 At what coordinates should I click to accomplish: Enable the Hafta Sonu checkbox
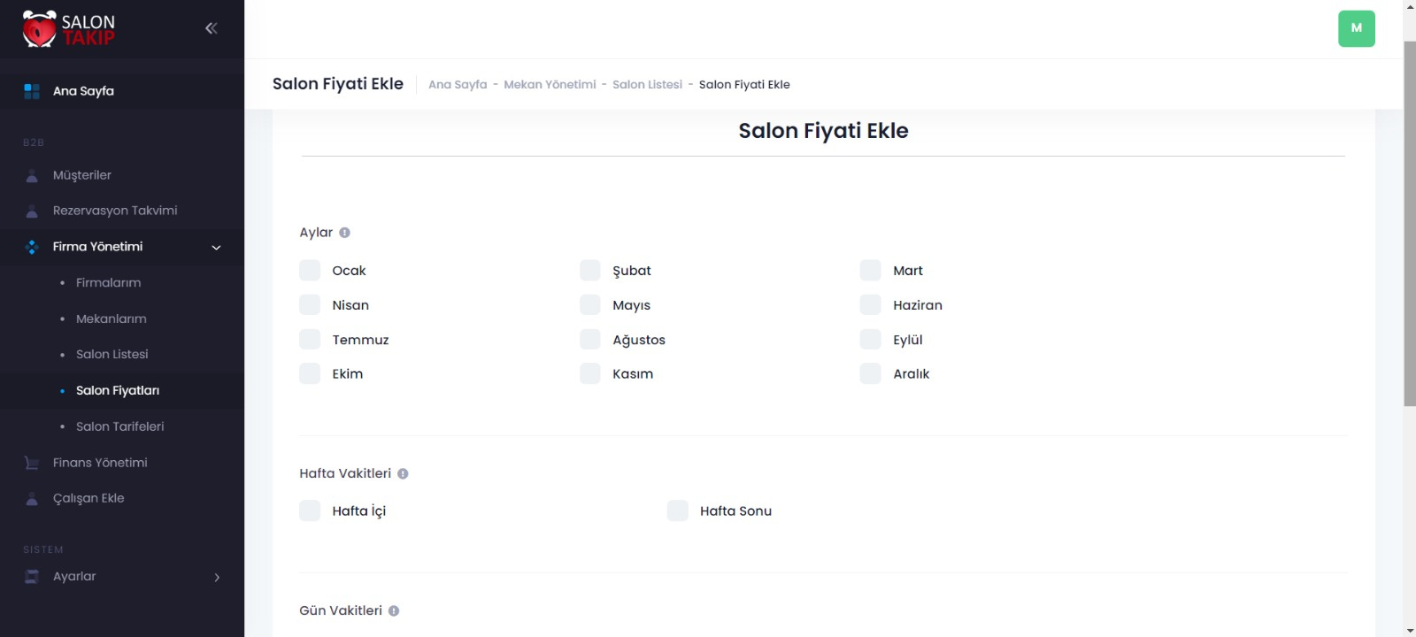click(678, 510)
